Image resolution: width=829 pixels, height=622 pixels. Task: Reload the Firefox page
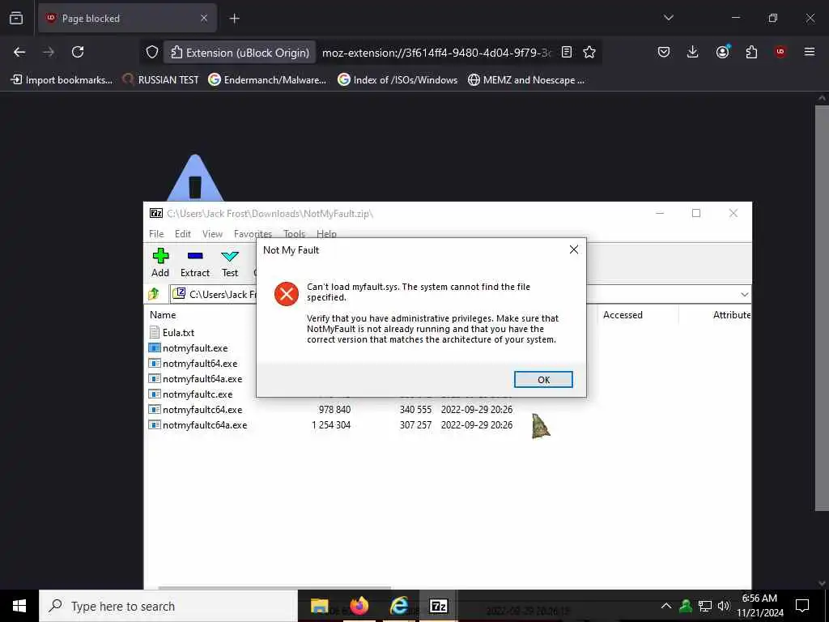[78, 52]
